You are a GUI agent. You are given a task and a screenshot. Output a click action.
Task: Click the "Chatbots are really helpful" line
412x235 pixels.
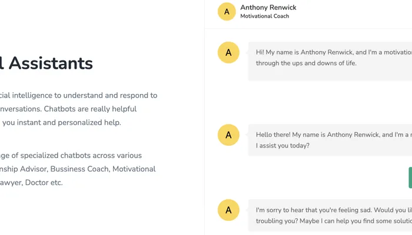(69, 109)
